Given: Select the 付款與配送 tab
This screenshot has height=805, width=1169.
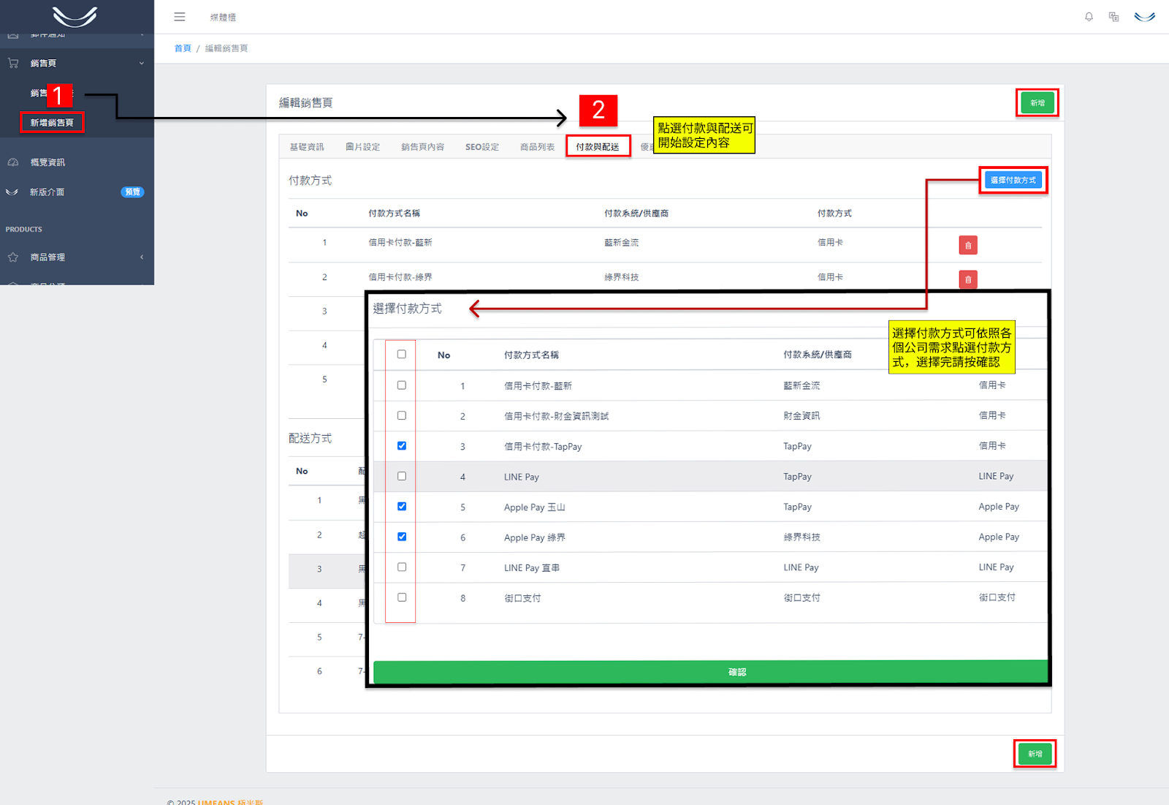Looking at the screenshot, I should tap(598, 147).
